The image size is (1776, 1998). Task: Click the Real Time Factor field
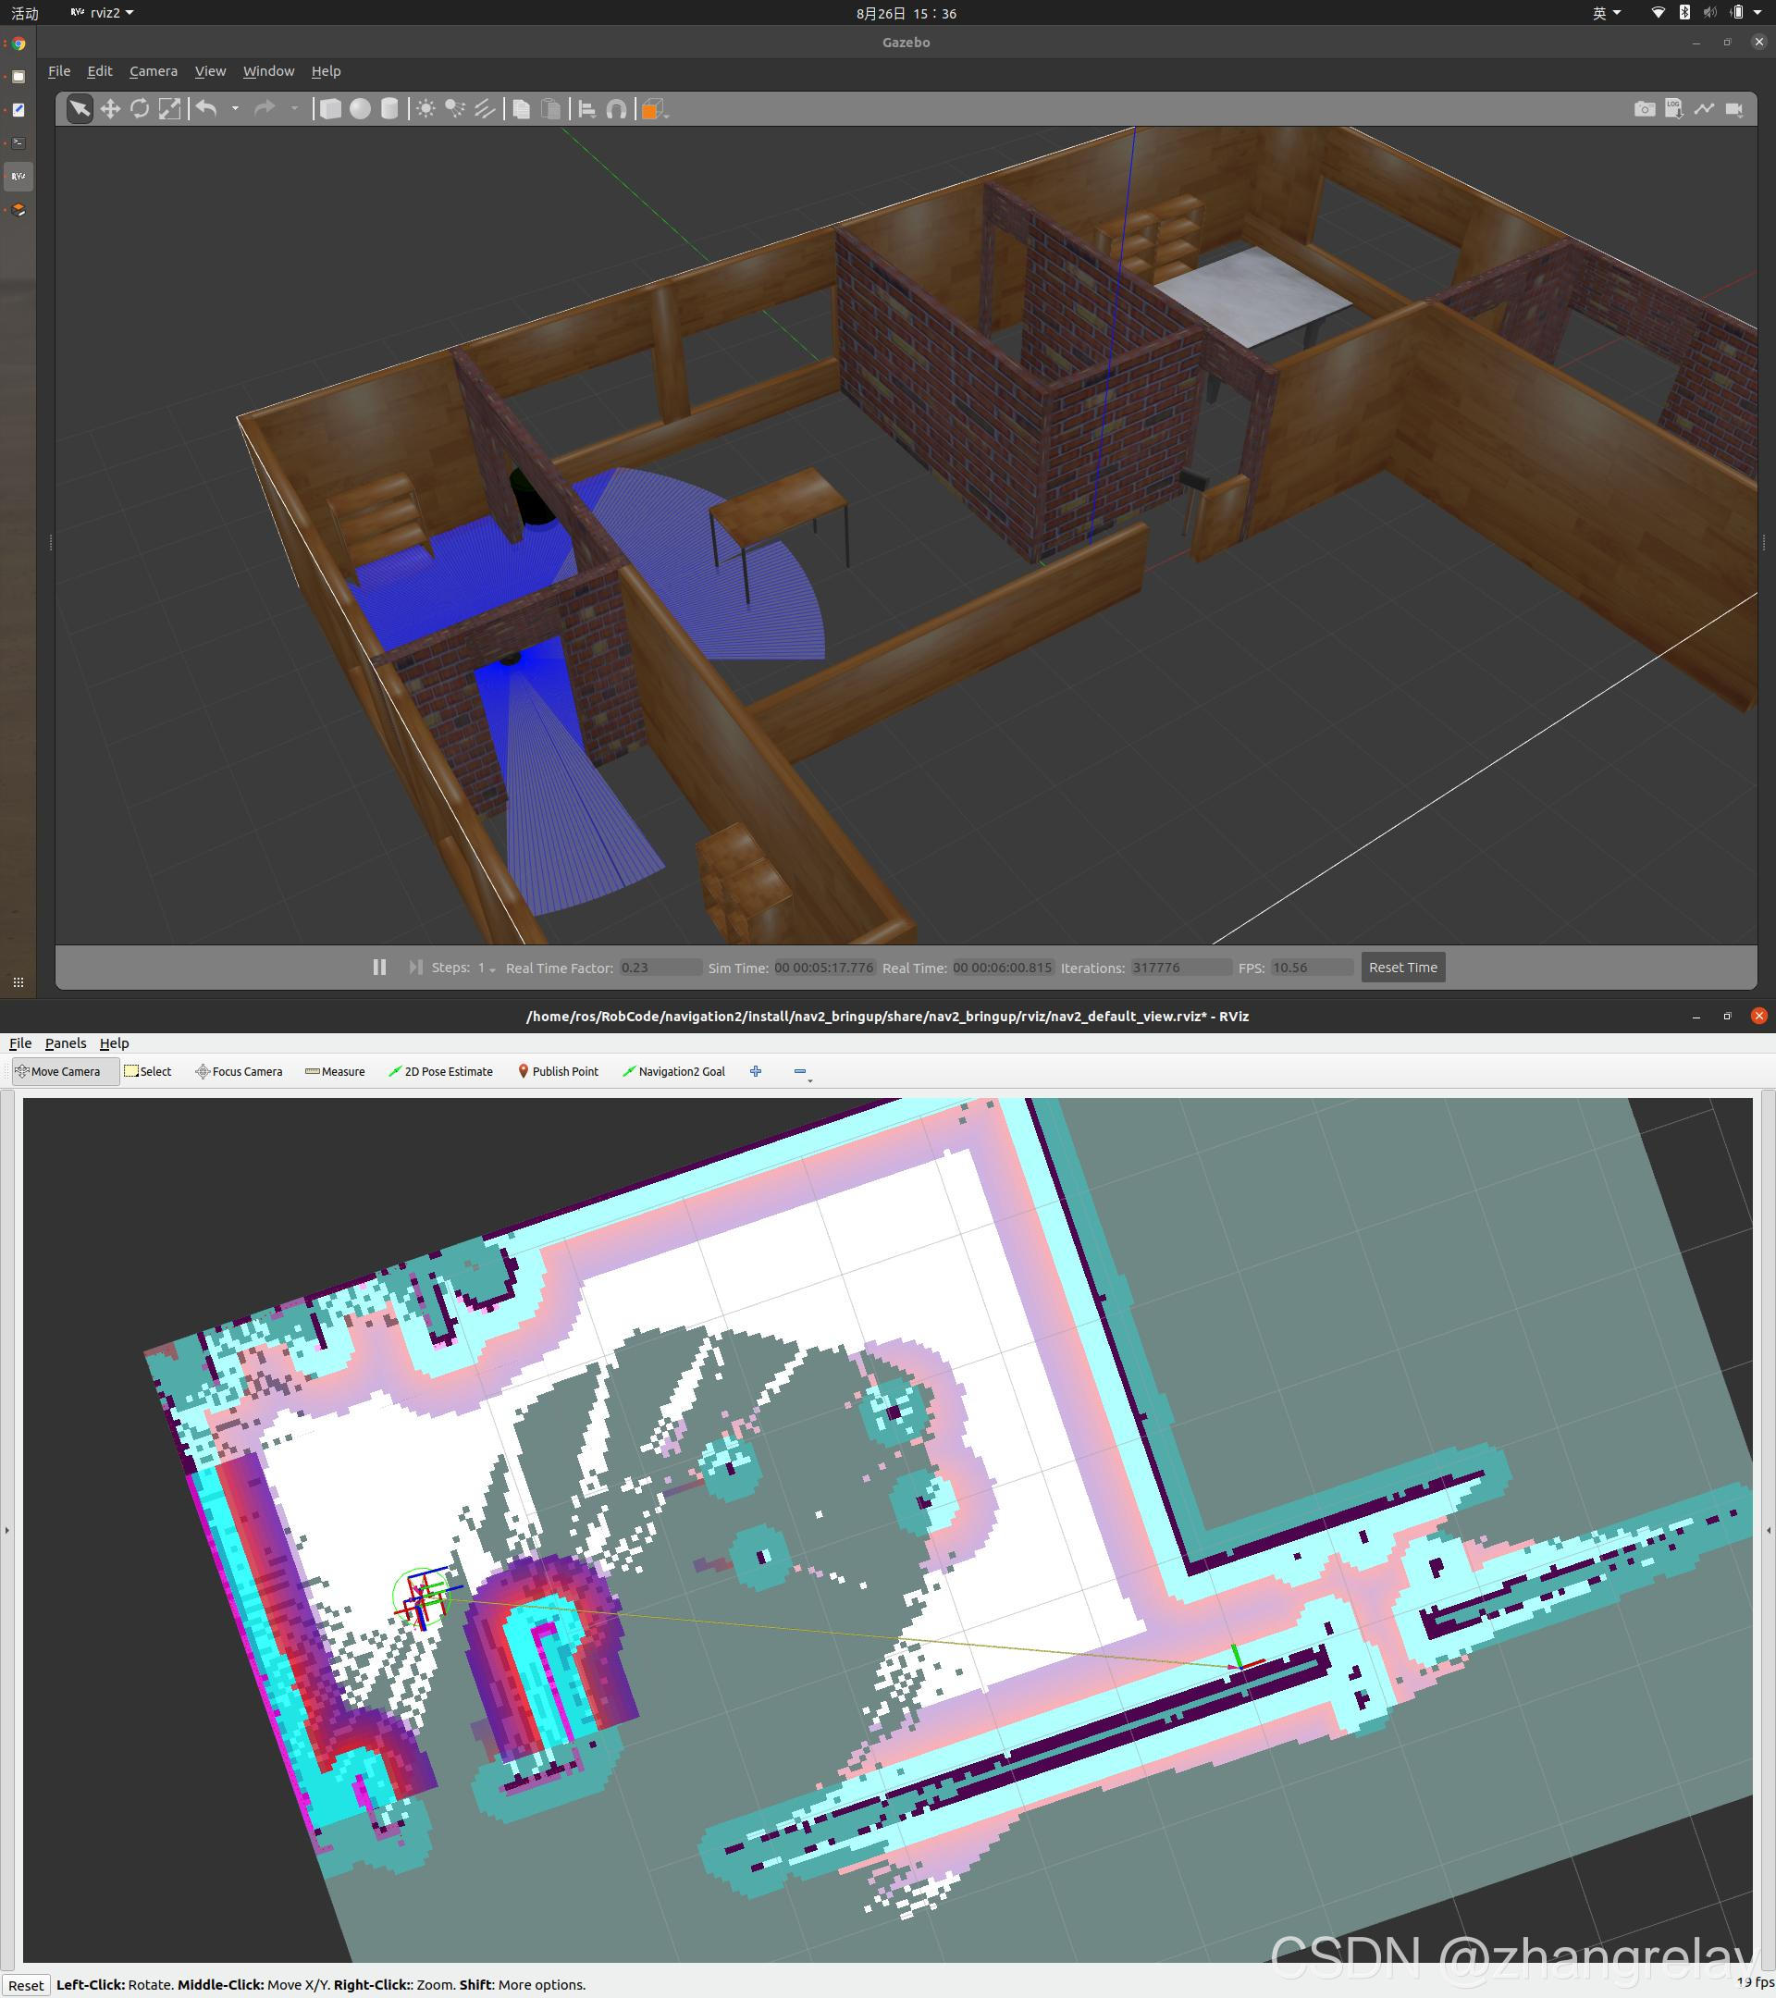click(x=659, y=968)
